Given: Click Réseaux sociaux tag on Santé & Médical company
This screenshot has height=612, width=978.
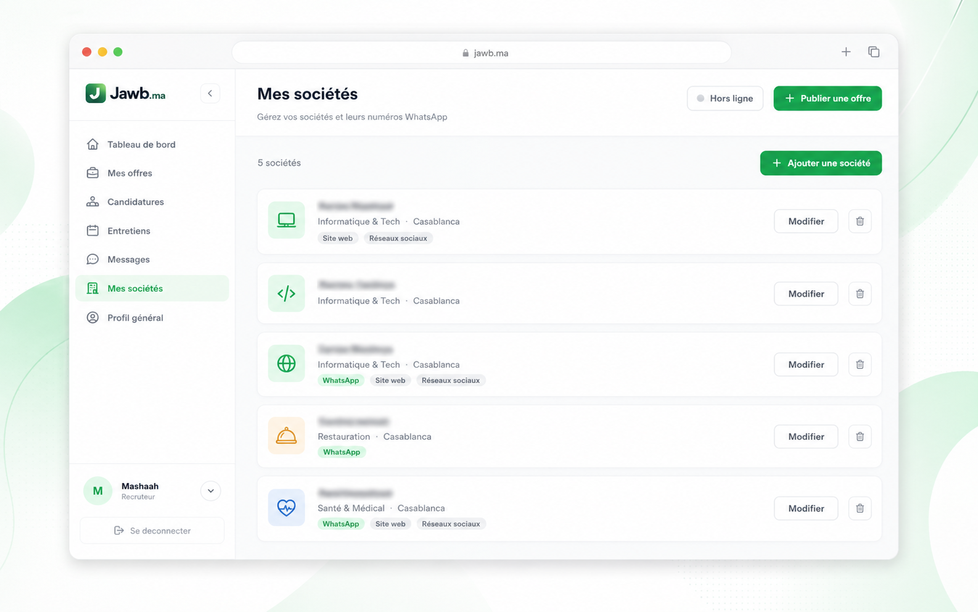Looking at the screenshot, I should 451,524.
